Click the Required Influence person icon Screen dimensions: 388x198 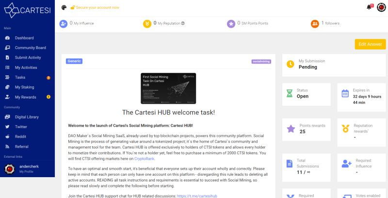pyautogui.click(x=346, y=164)
